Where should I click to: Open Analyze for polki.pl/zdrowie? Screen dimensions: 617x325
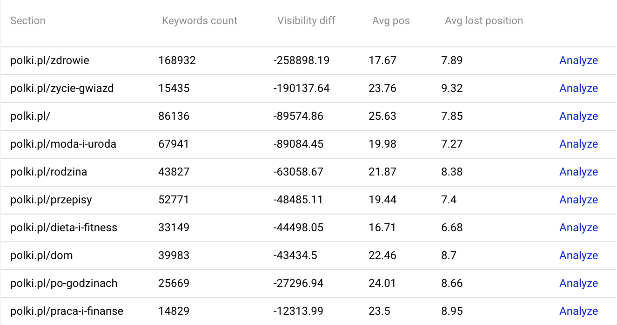coord(578,60)
